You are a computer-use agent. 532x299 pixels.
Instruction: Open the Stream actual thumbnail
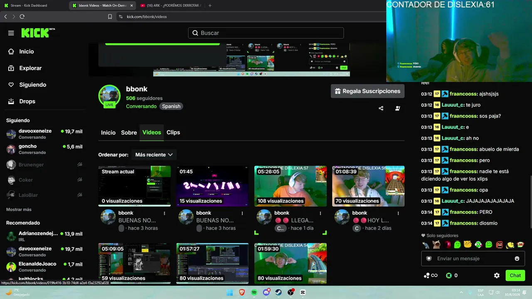[x=135, y=186]
